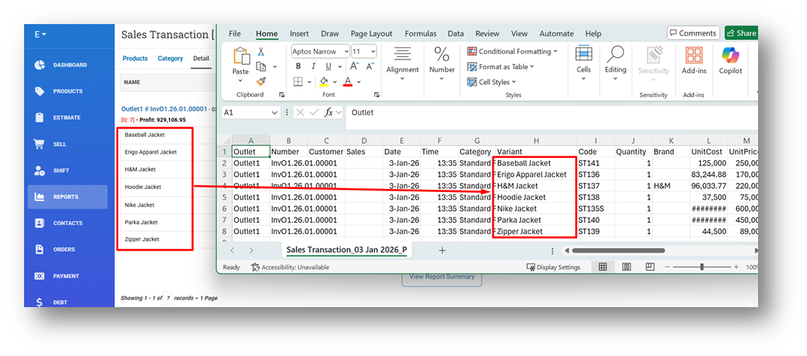Open Copilot from the ribbon
The height and width of the screenshot is (356, 807).
[x=731, y=59]
